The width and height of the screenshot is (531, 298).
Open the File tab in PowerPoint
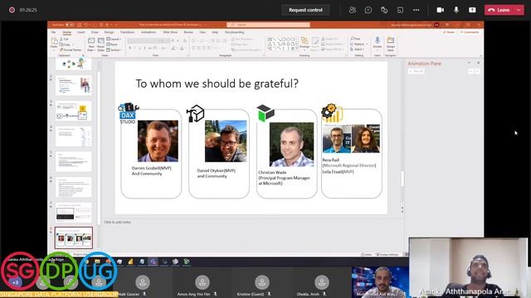pyautogui.click(x=53, y=32)
